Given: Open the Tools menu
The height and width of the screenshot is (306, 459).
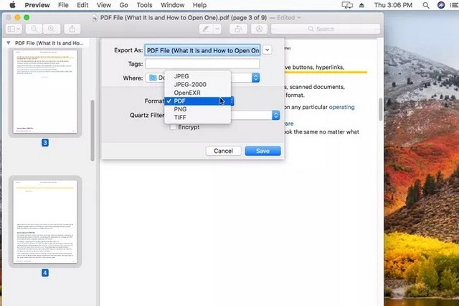Looking at the screenshot, I should pyautogui.click(x=144, y=5).
